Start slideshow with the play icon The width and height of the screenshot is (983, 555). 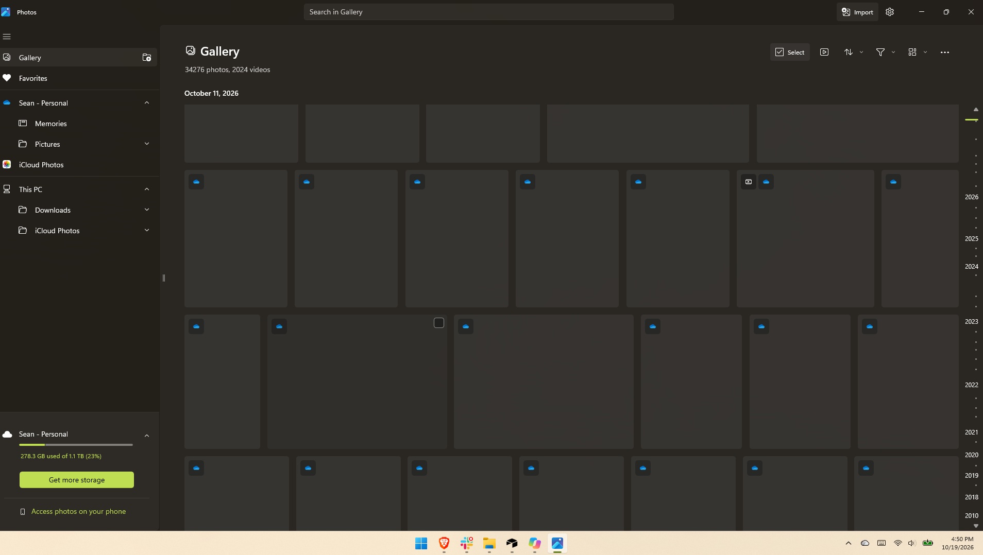tap(824, 52)
